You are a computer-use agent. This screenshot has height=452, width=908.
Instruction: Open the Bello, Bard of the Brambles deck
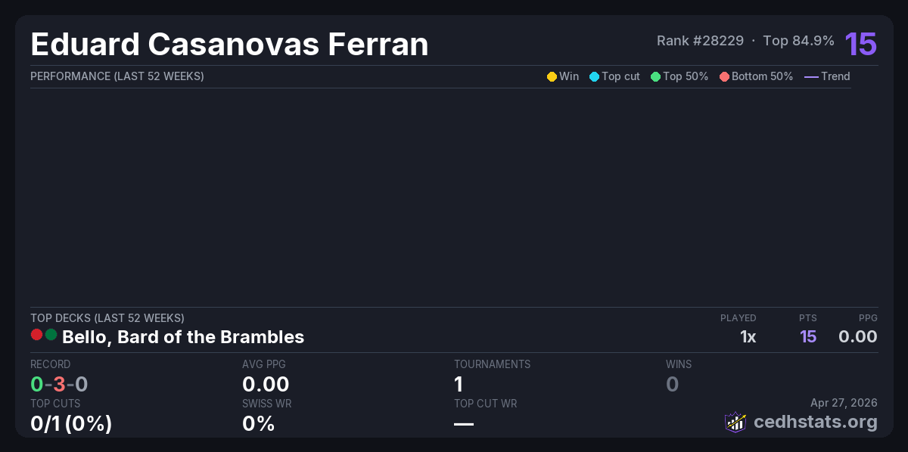tap(183, 337)
